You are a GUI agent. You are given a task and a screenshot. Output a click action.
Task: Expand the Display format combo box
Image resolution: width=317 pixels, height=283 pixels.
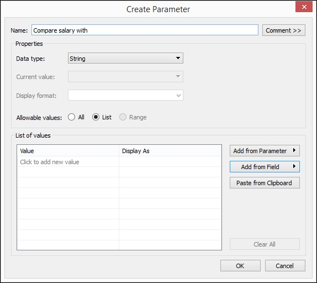pyautogui.click(x=125, y=95)
